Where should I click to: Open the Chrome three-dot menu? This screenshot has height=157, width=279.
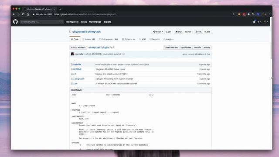[x=269, y=14]
